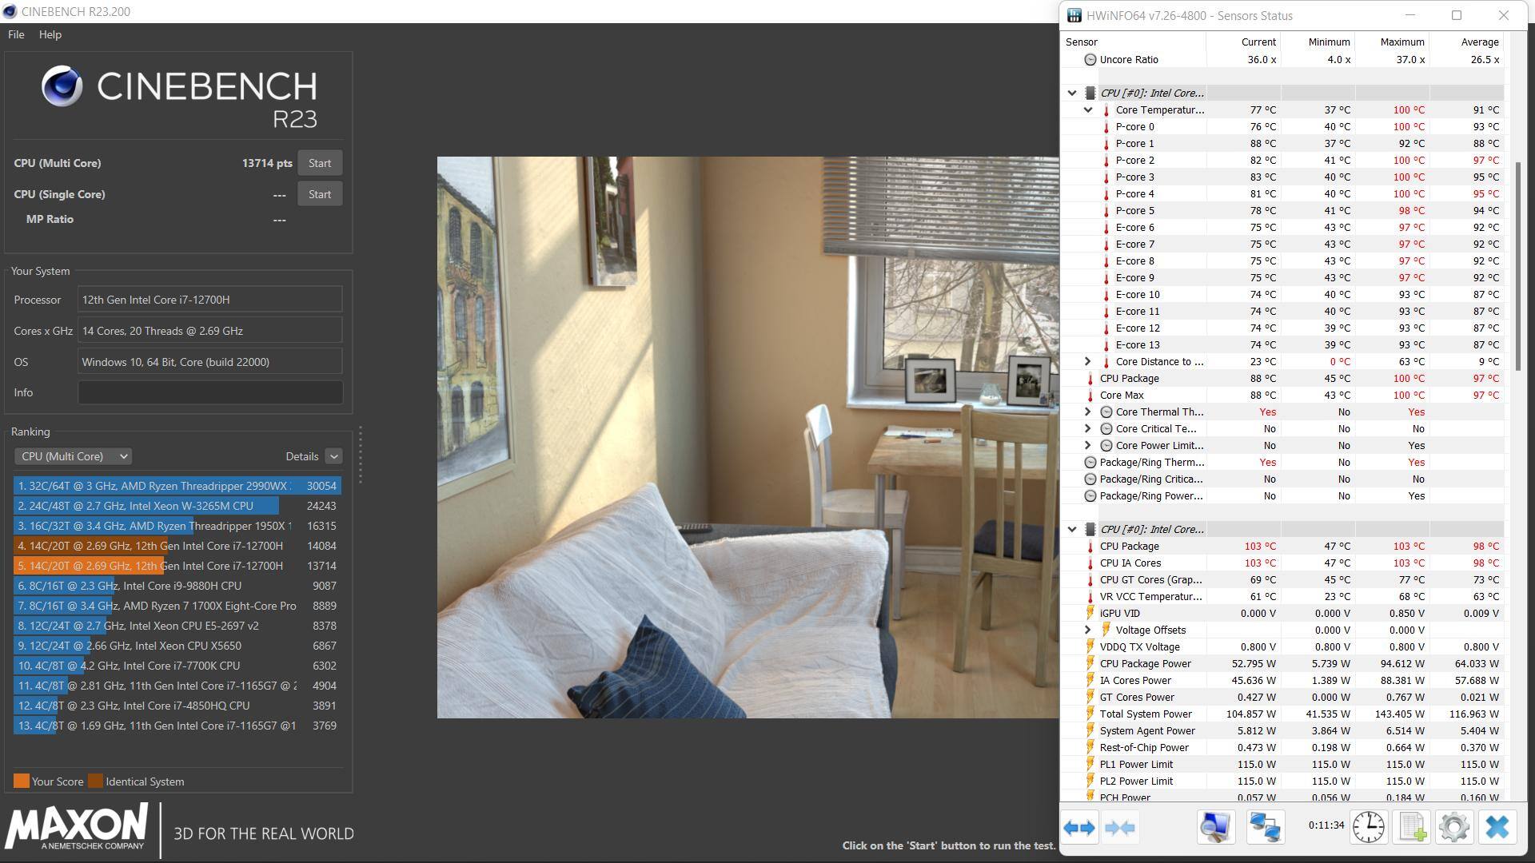Image resolution: width=1535 pixels, height=863 pixels.
Task: Open the CPU (Multi Core) ranking dropdown
Action: click(x=73, y=456)
